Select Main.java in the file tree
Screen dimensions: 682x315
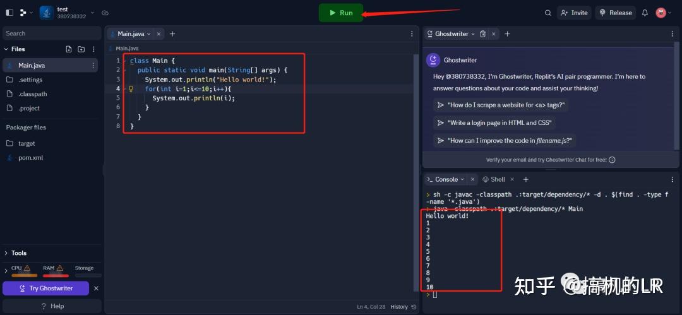tap(50, 65)
